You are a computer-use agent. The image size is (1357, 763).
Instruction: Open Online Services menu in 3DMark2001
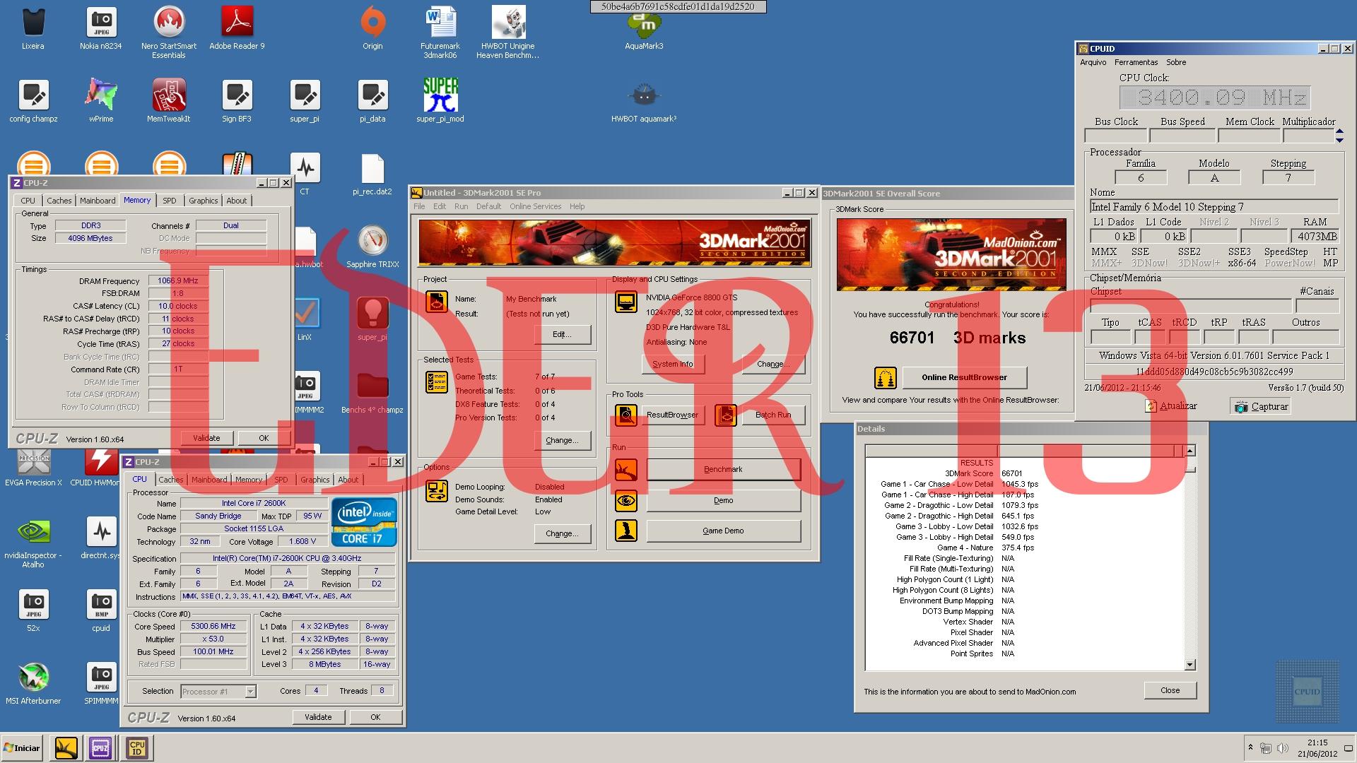(535, 206)
